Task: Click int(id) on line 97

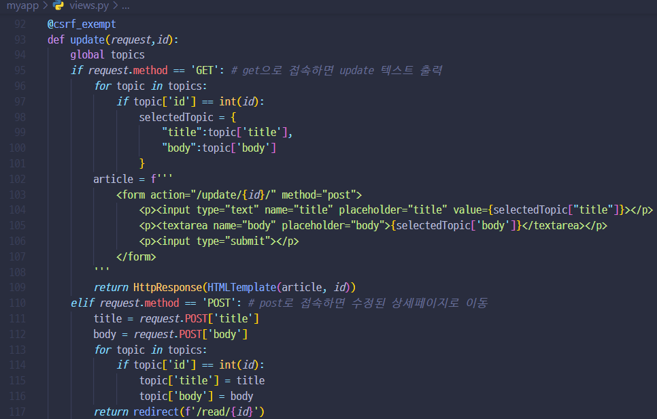Action: tap(239, 102)
